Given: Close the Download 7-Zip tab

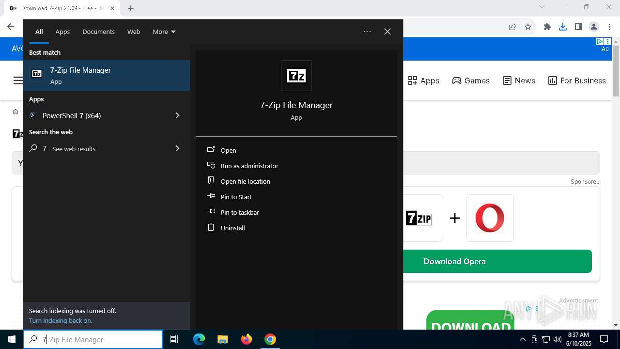Looking at the screenshot, I should click(x=112, y=8).
